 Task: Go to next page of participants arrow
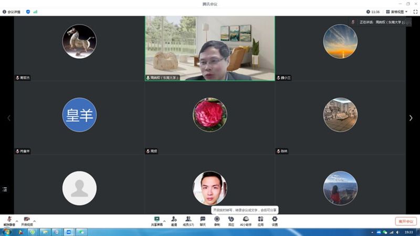pyautogui.click(x=411, y=118)
